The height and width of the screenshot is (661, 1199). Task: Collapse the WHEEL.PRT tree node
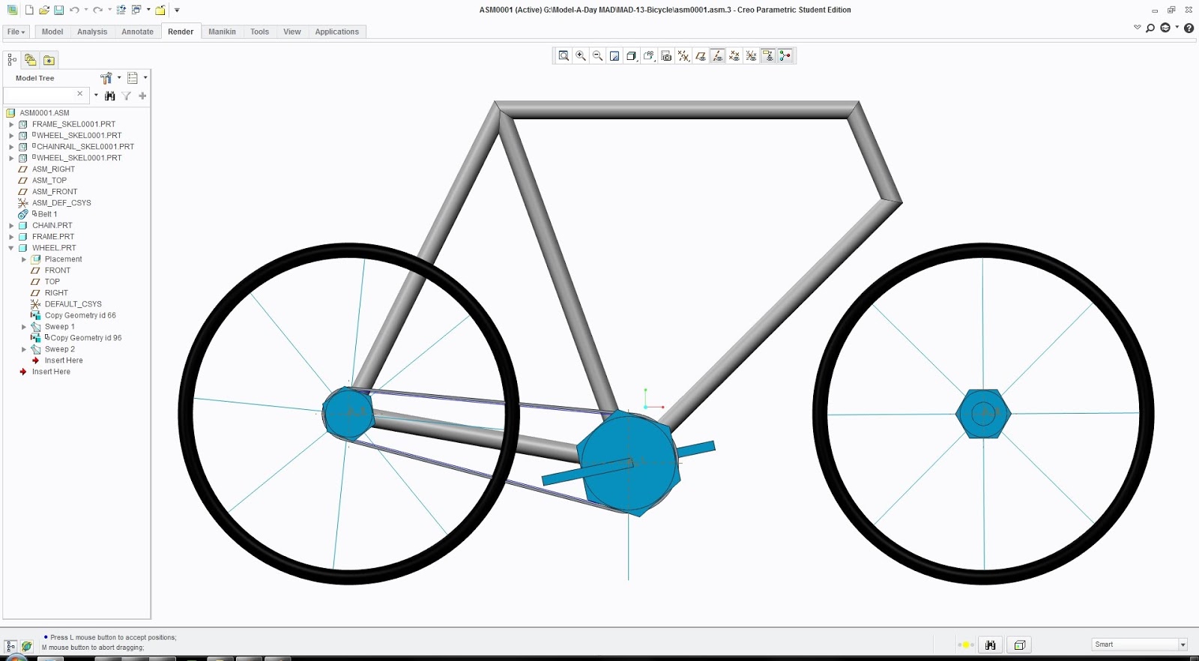click(x=11, y=248)
